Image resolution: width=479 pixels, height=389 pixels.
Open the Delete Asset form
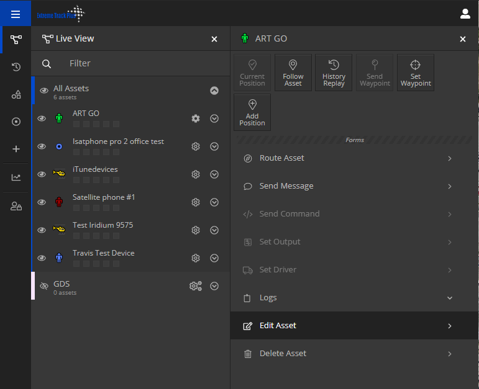pos(354,354)
